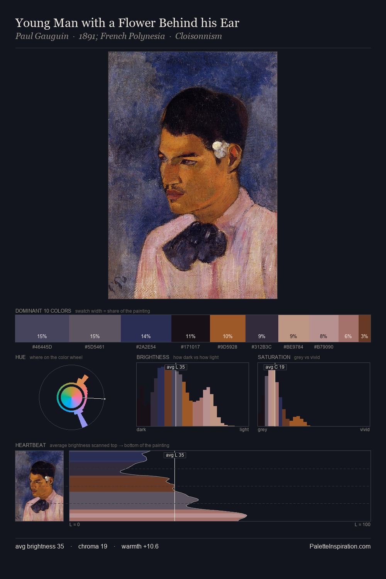386x579 pixels.
Task: Click the Cloisonnism style label
Action: click(198, 36)
